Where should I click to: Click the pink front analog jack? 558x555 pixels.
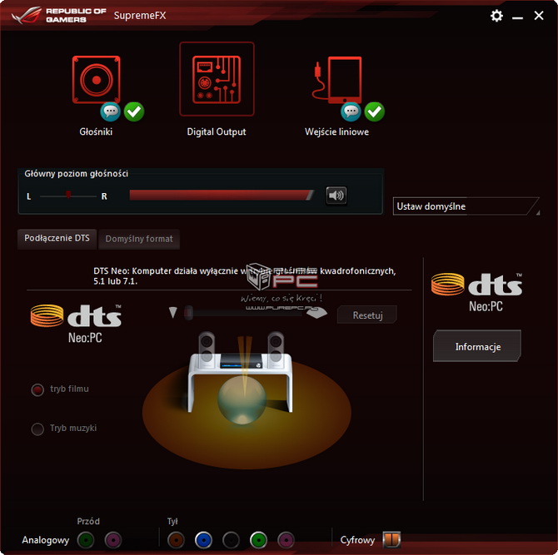click(x=113, y=540)
